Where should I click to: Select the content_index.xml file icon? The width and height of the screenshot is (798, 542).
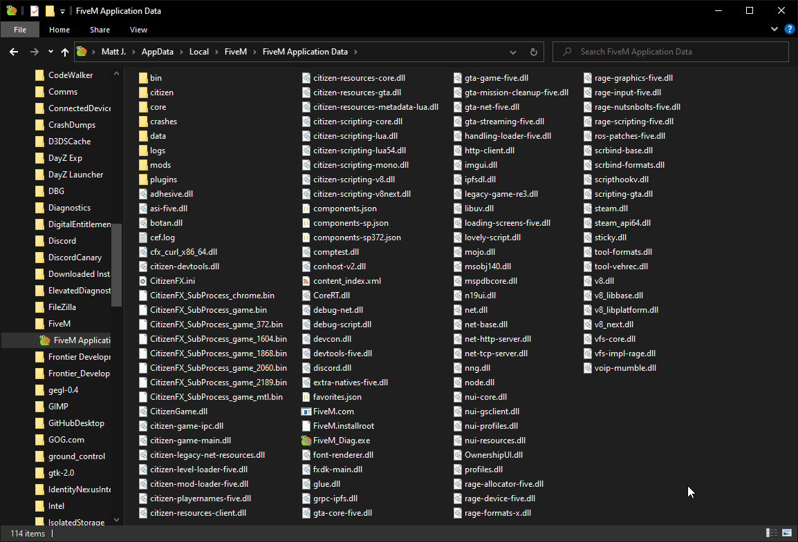(x=306, y=281)
